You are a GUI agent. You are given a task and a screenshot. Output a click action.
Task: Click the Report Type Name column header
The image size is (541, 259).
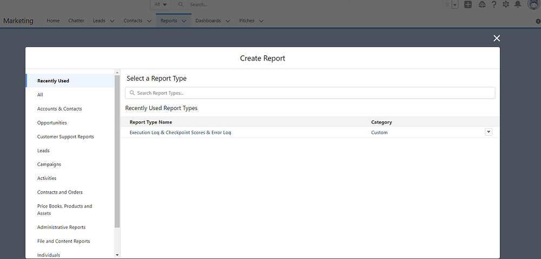coord(151,122)
